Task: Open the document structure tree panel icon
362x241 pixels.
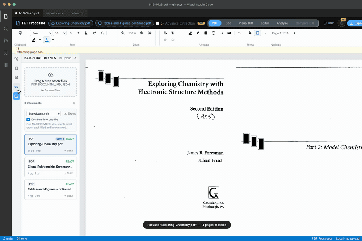Action: (17, 59)
